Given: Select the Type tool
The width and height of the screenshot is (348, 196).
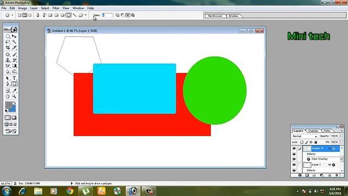Looking at the screenshot, I should pyautogui.click(x=14, y=78).
